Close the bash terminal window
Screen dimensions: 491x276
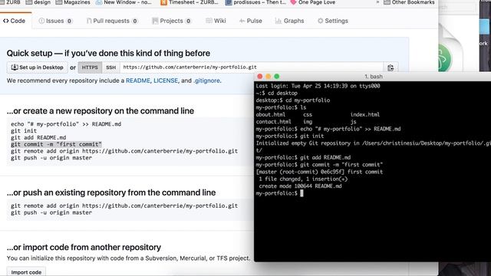tap(260, 77)
